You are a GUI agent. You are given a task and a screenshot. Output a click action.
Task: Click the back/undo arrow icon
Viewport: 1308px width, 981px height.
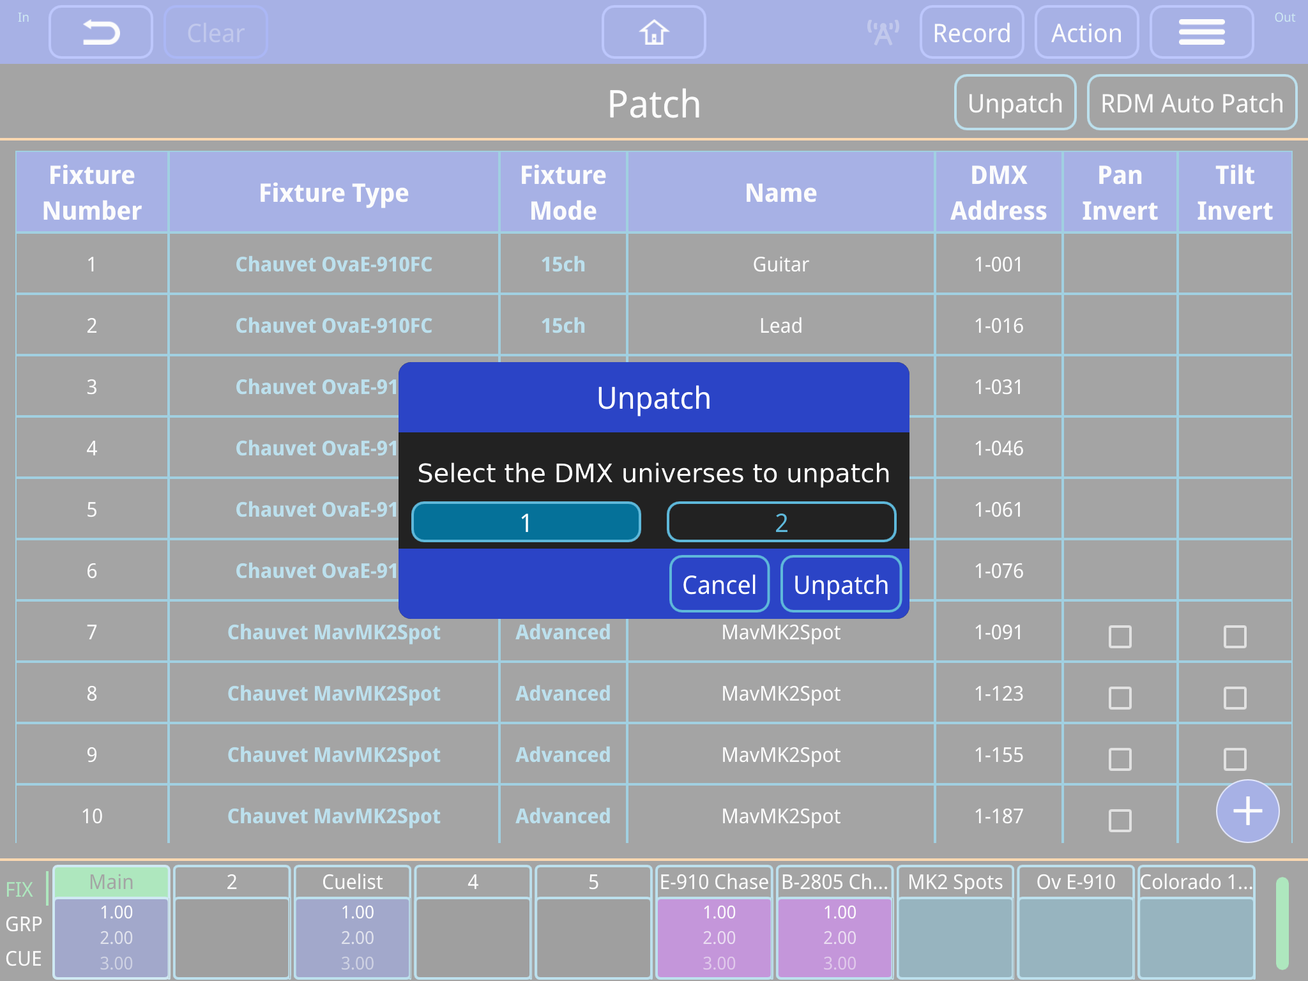(x=100, y=32)
